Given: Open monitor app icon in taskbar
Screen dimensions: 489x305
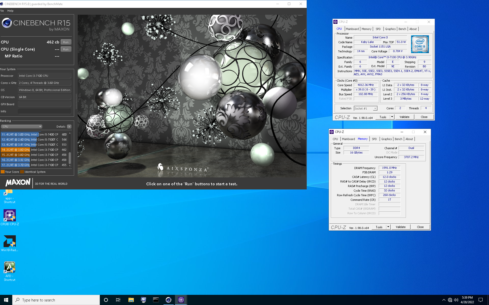Looking at the screenshot, I should 143,300.
